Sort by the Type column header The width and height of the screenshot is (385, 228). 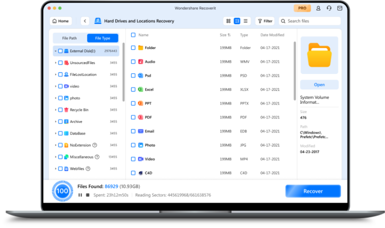click(x=244, y=35)
